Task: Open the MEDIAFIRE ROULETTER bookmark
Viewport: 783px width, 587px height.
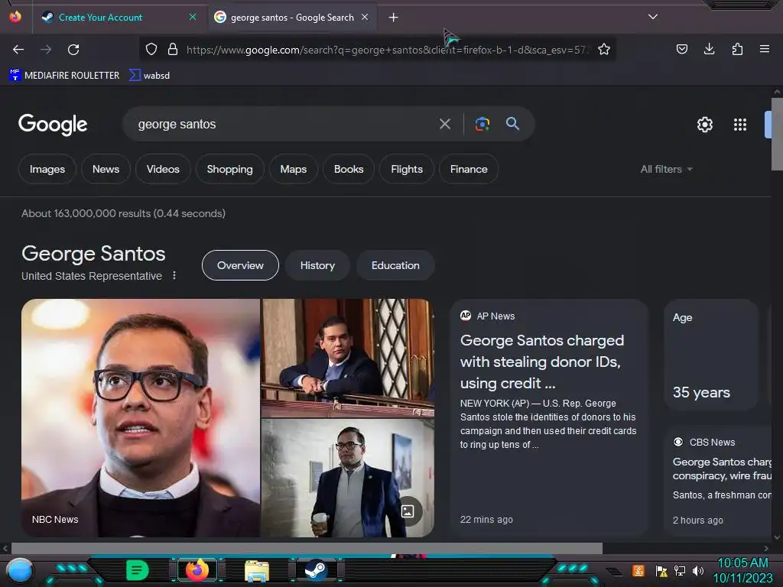Action: click(x=64, y=76)
